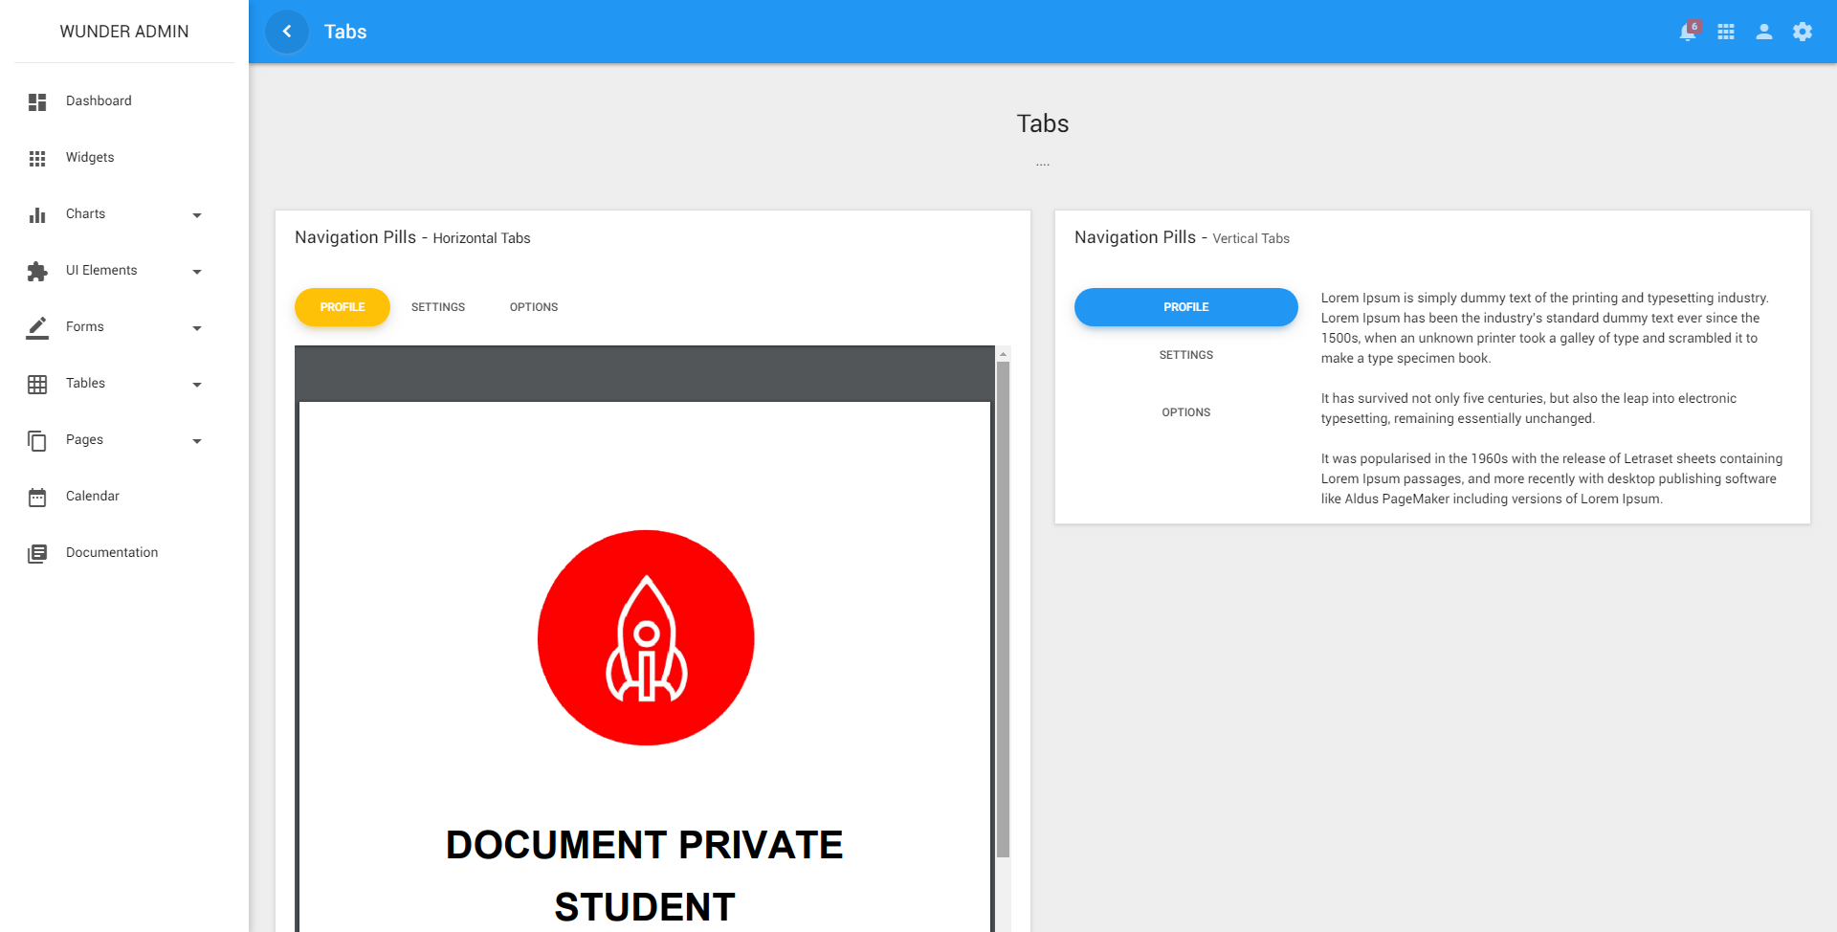Click the DOCUMENT PRIVATE heading text
This screenshot has height=932, width=1837.
(645, 845)
